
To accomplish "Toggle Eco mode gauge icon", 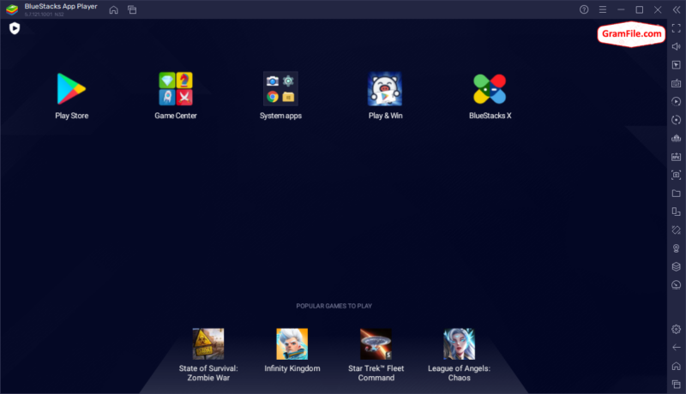I will click(x=677, y=285).
